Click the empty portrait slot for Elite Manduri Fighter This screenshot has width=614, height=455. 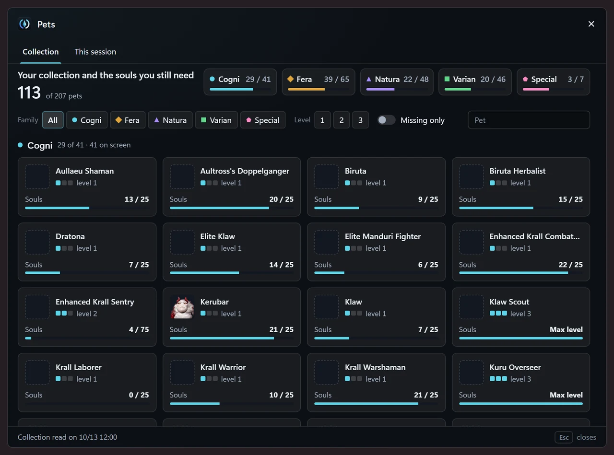326,242
